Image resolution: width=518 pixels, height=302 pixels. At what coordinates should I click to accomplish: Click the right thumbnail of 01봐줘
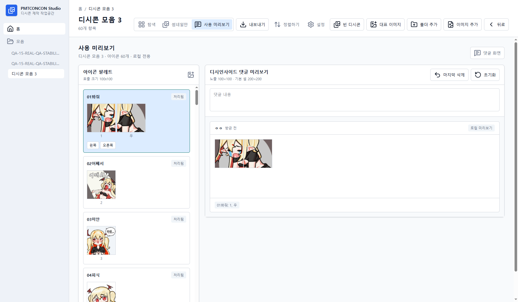coord(131,118)
